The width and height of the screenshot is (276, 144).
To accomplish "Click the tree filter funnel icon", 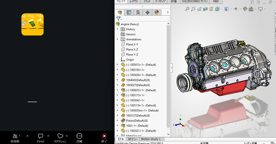I will (x=118, y=19).
